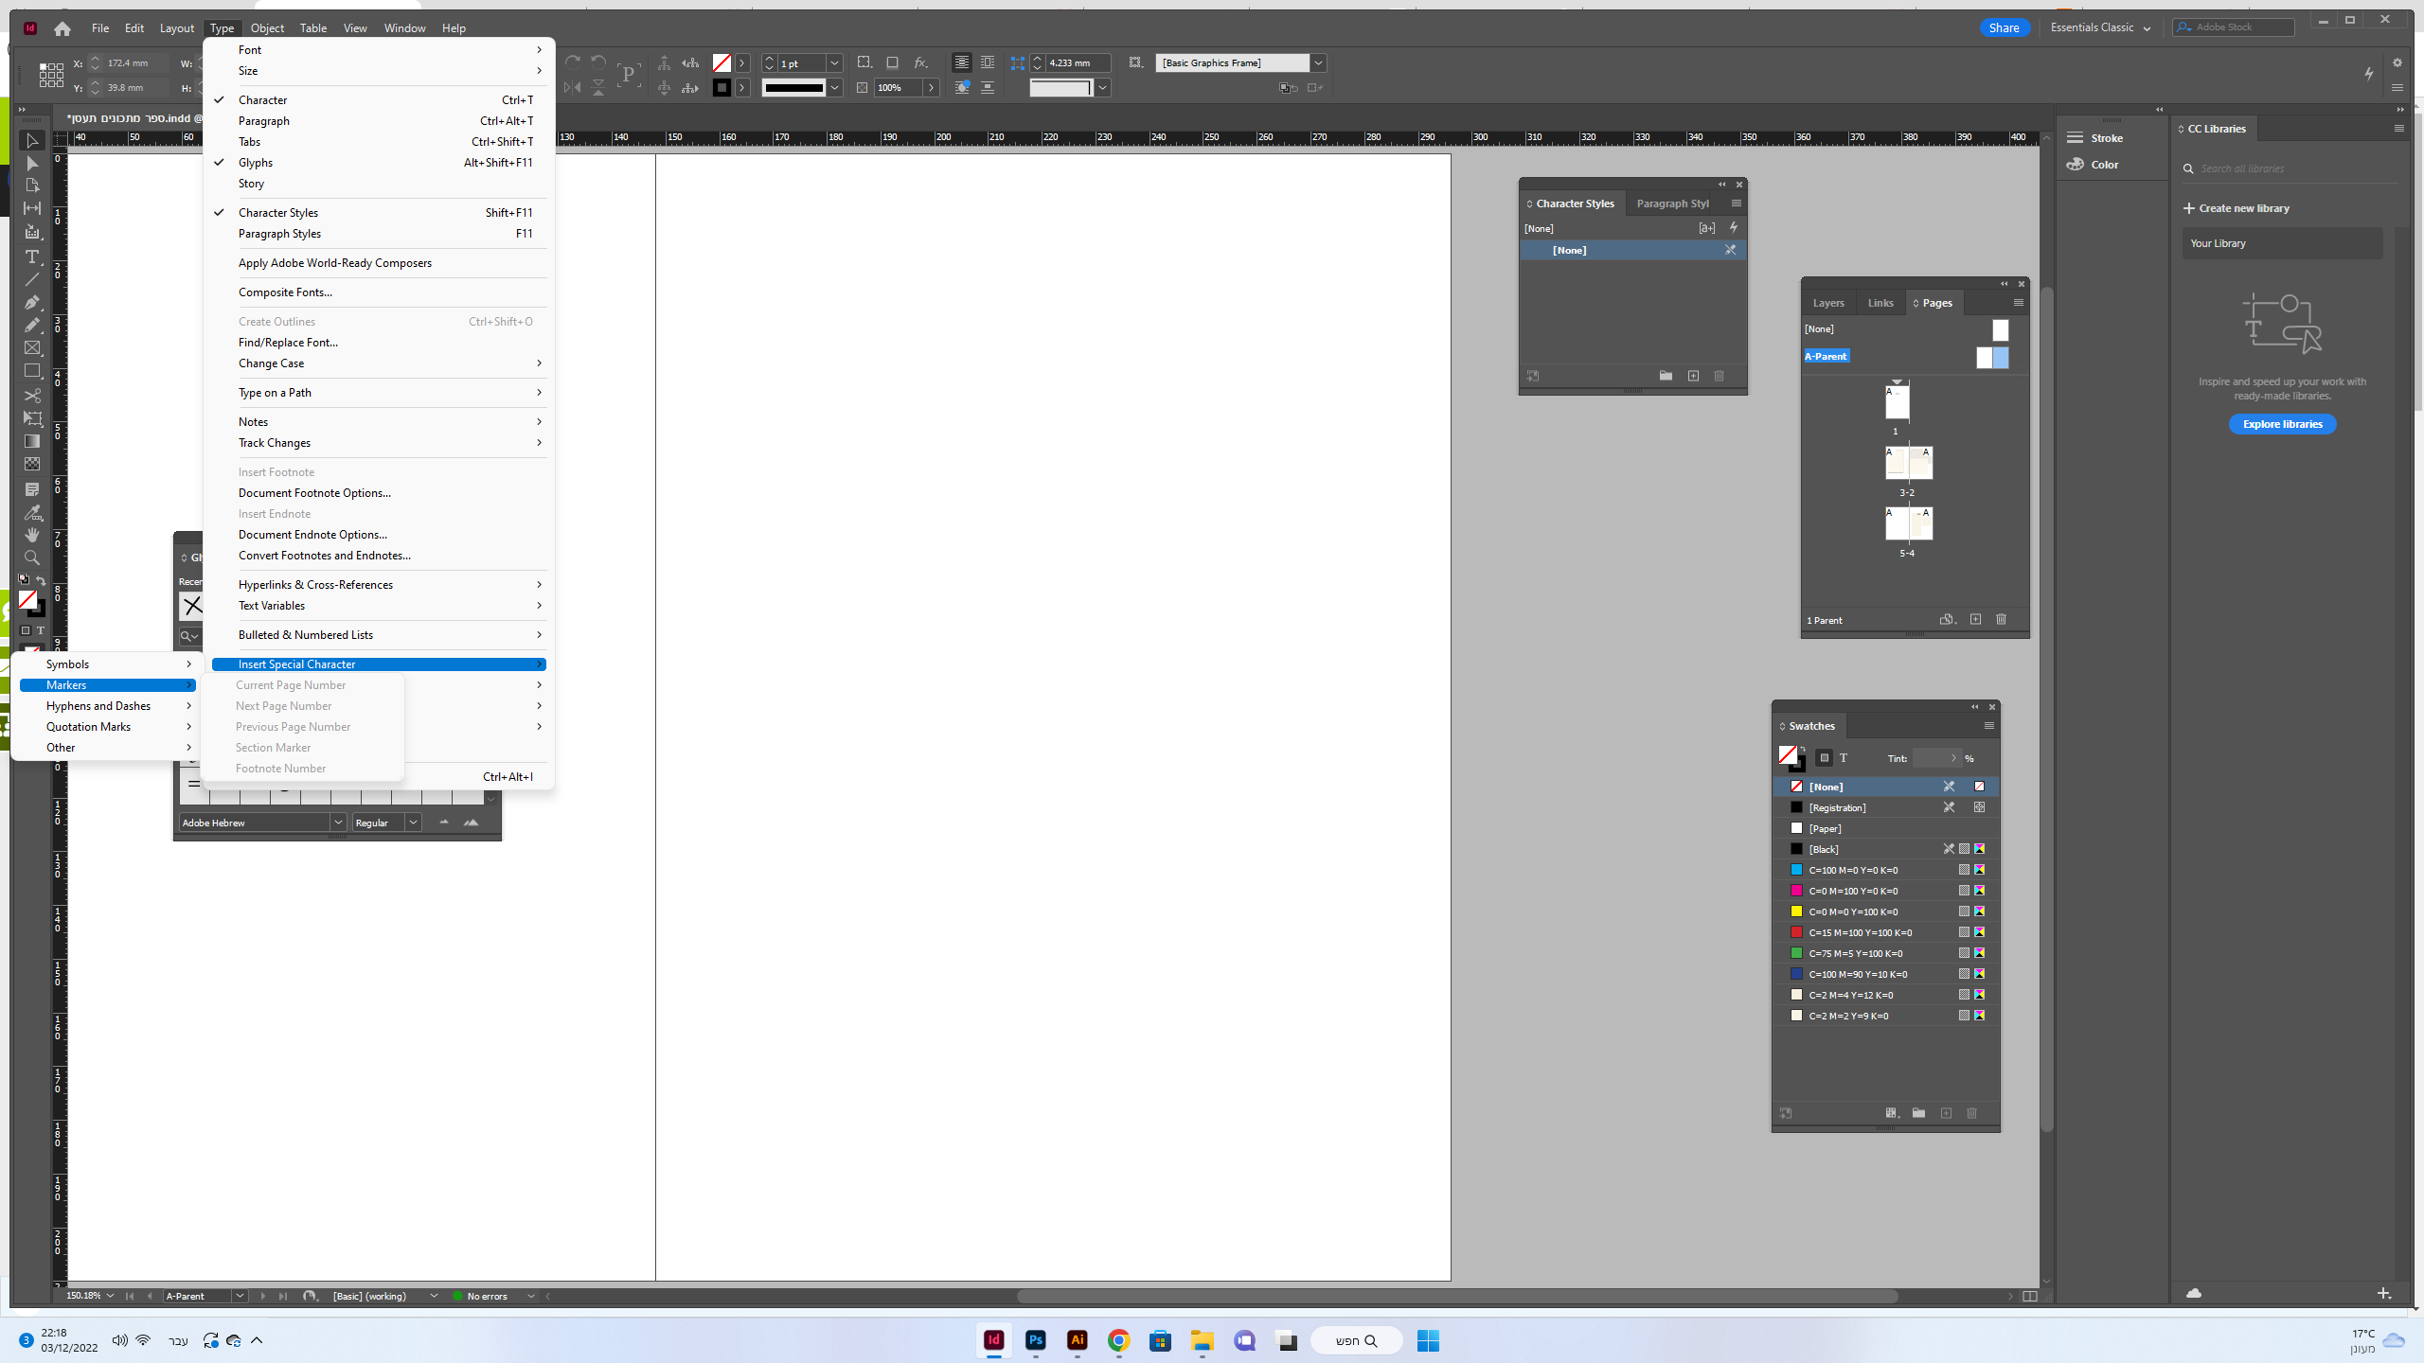
Task: Open the Basic Graphics Frame style dropdown
Action: [x=1318, y=63]
